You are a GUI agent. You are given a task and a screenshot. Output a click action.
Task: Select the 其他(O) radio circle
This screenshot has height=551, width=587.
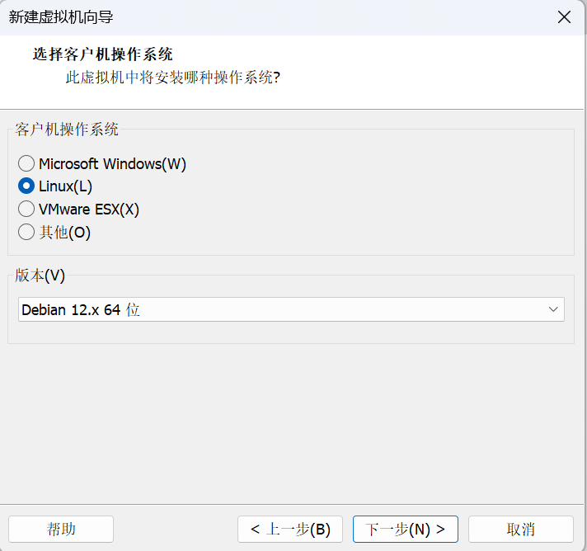tap(26, 233)
